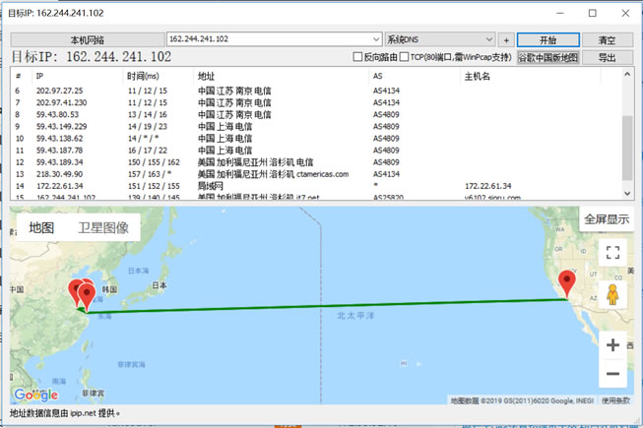
Task: Click the results list scrollbar up arrow
Action: (x=627, y=75)
